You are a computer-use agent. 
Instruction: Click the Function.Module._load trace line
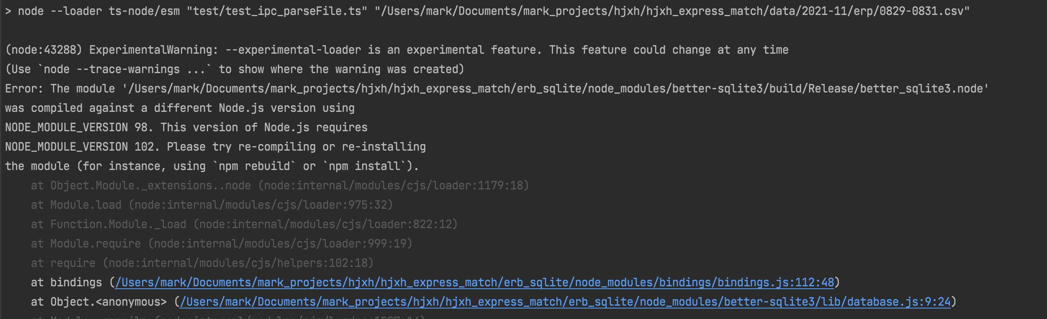pyautogui.click(x=244, y=225)
